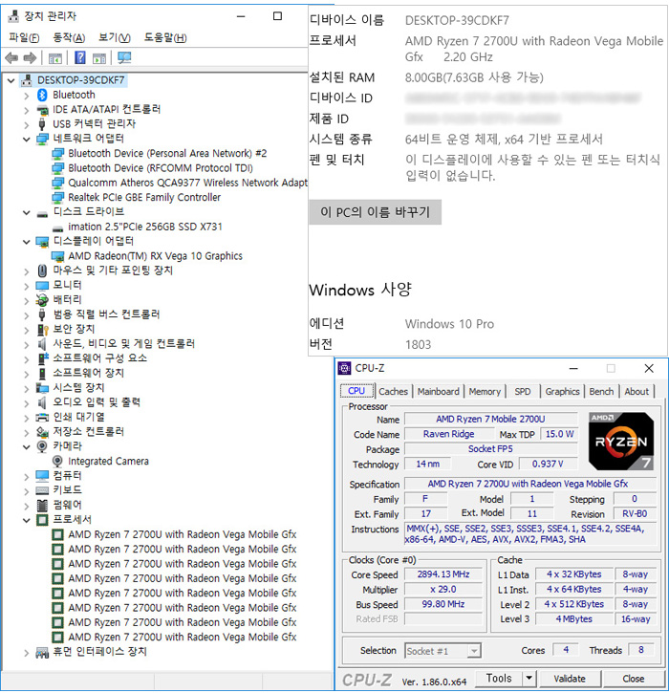Click the 디스플레이 어댑터 category icon
The image size is (669, 693).
click(x=42, y=241)
